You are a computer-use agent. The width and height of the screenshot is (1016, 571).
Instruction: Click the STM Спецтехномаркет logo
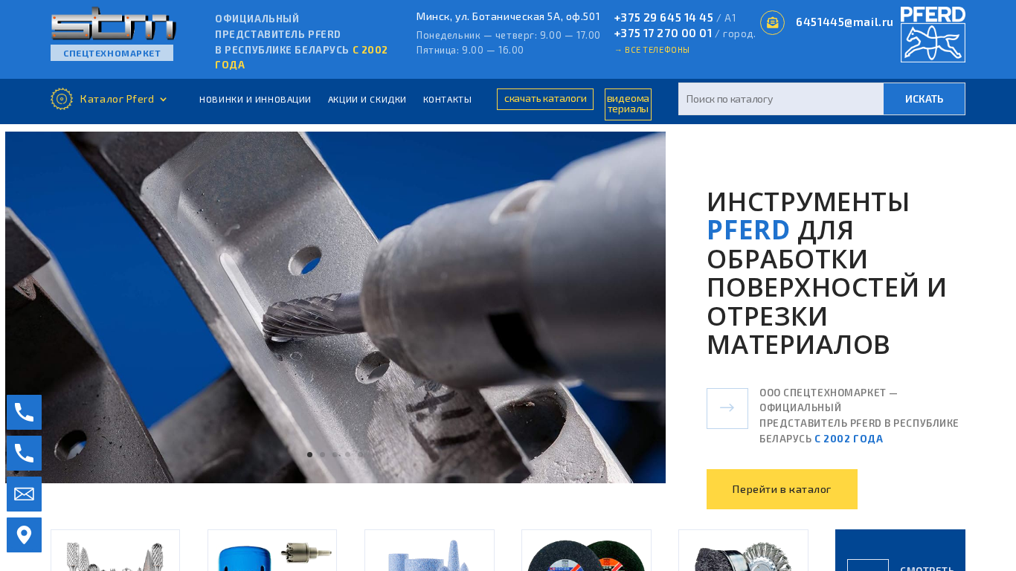click(113, 33)
